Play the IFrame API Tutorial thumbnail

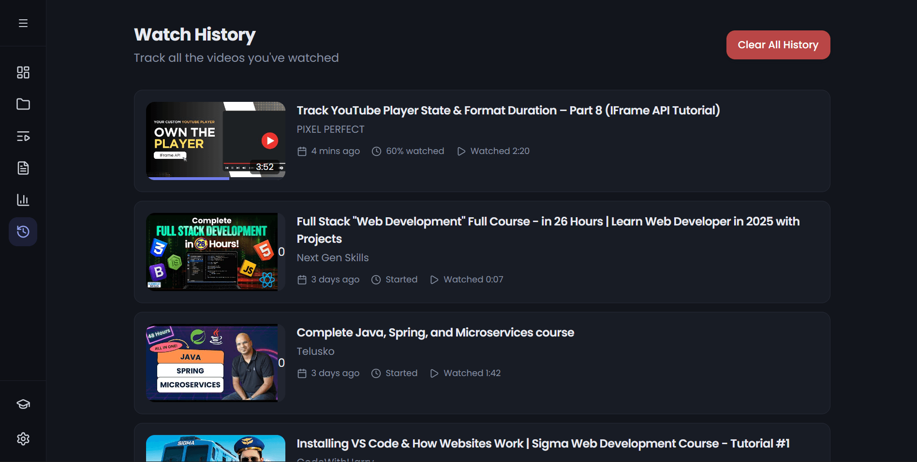point(216,140)
